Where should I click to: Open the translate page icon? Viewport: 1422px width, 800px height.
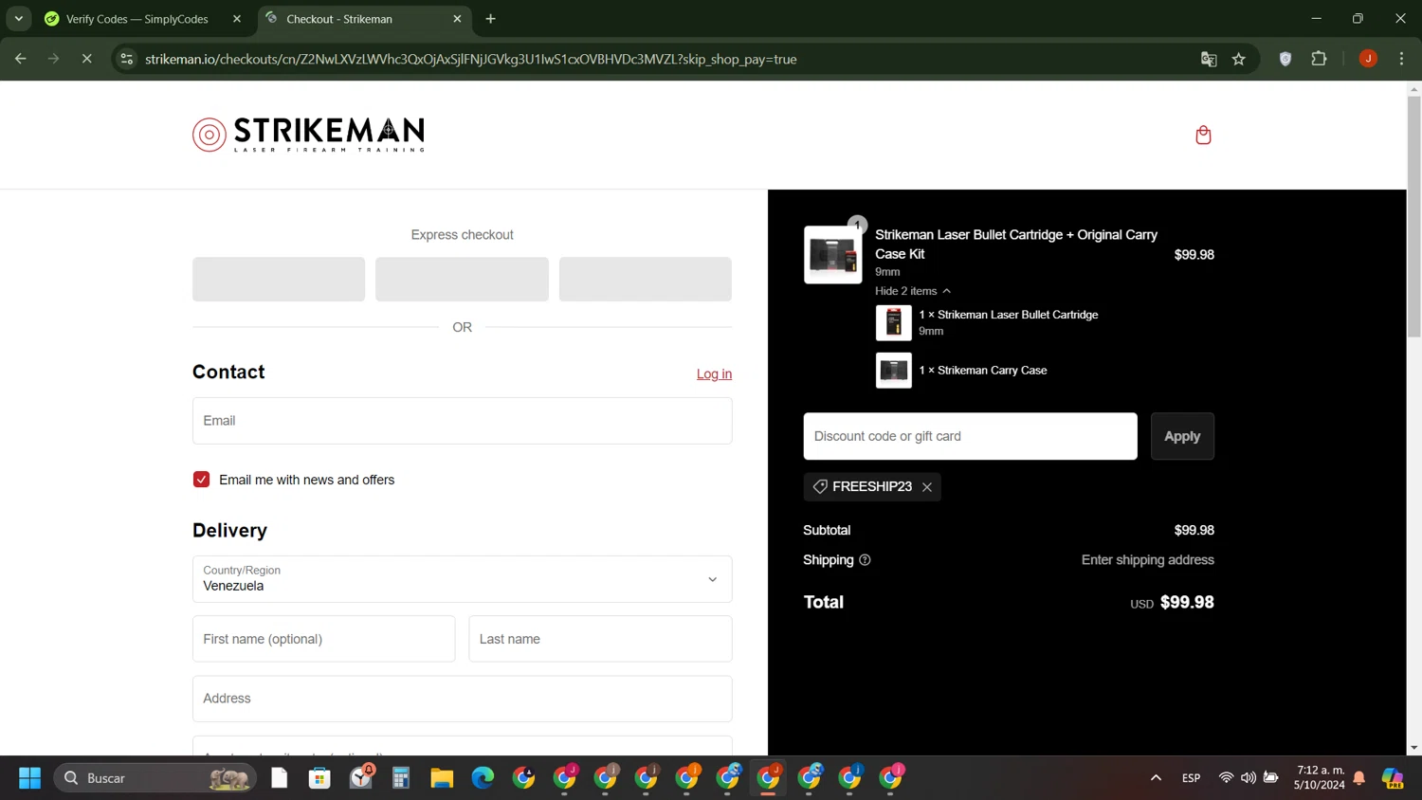pos(1209,59)
